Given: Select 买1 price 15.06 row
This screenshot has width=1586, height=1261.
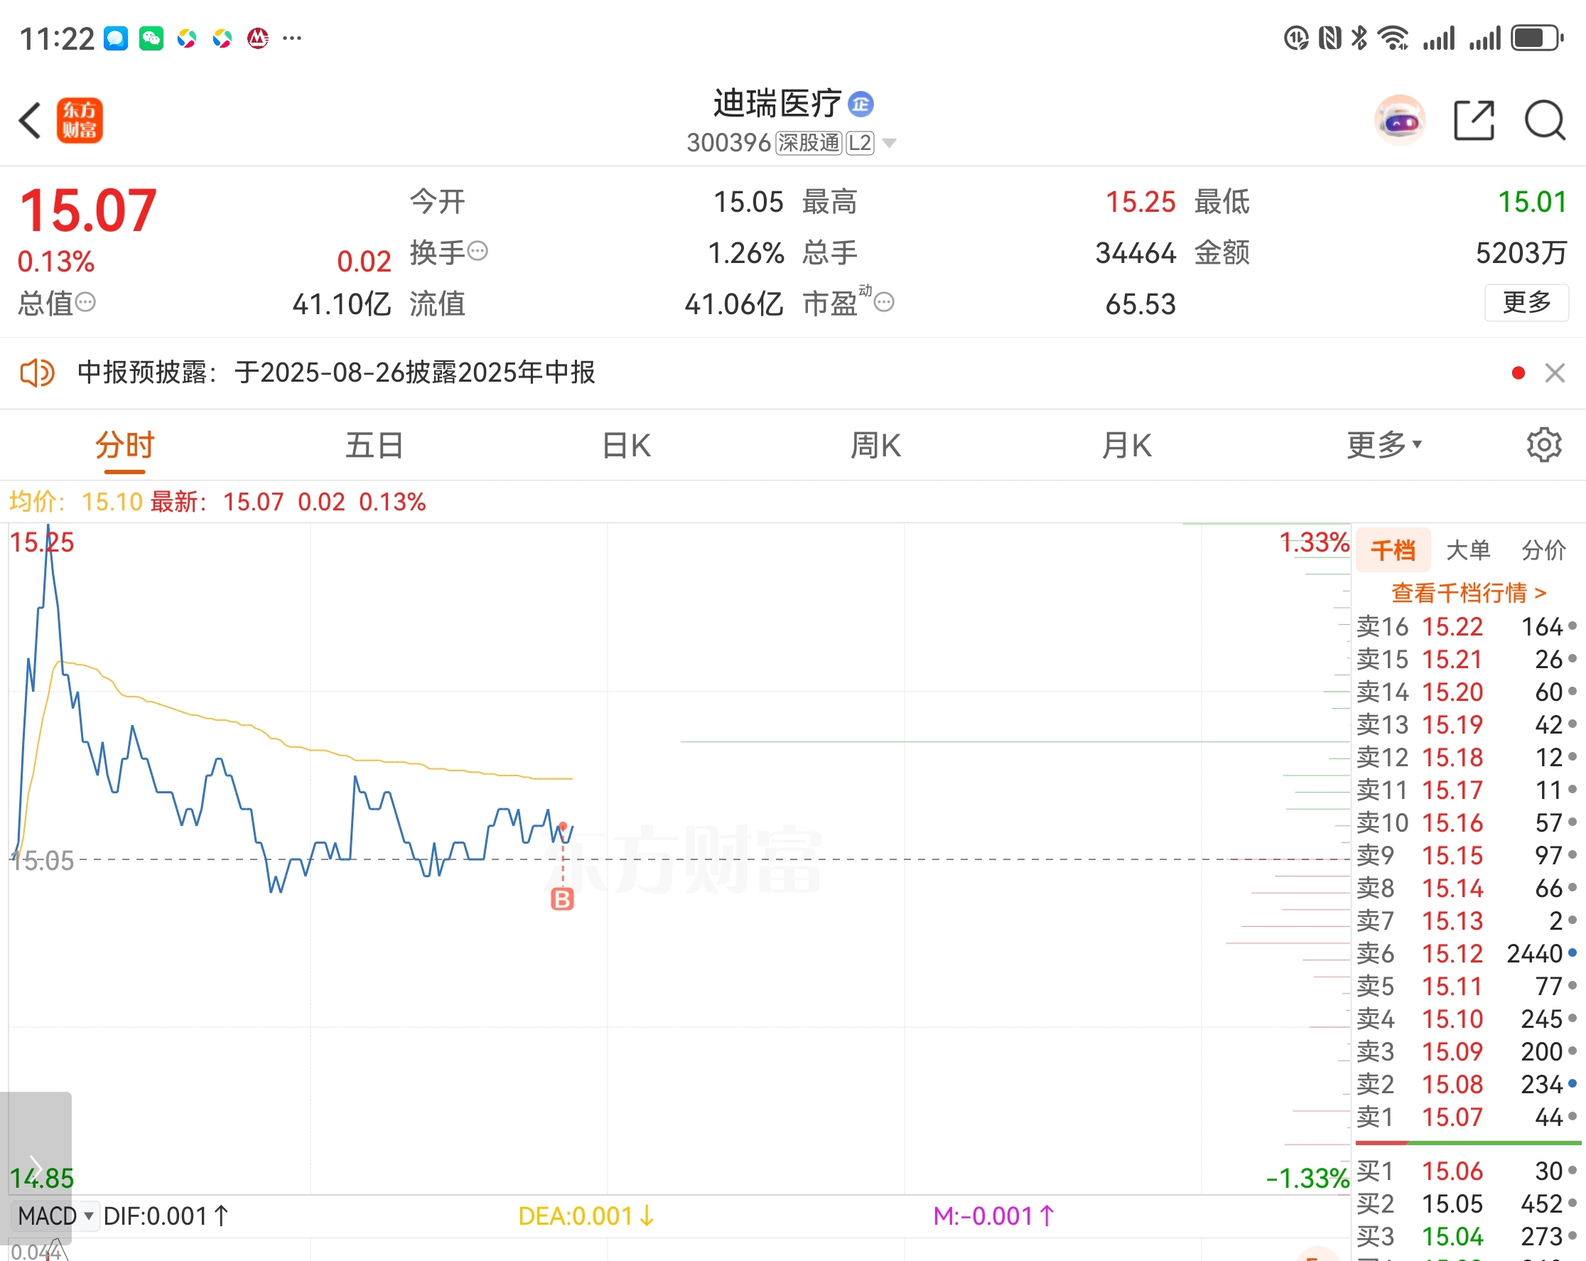Looking at the screenshot, I should point(1467,1171).
